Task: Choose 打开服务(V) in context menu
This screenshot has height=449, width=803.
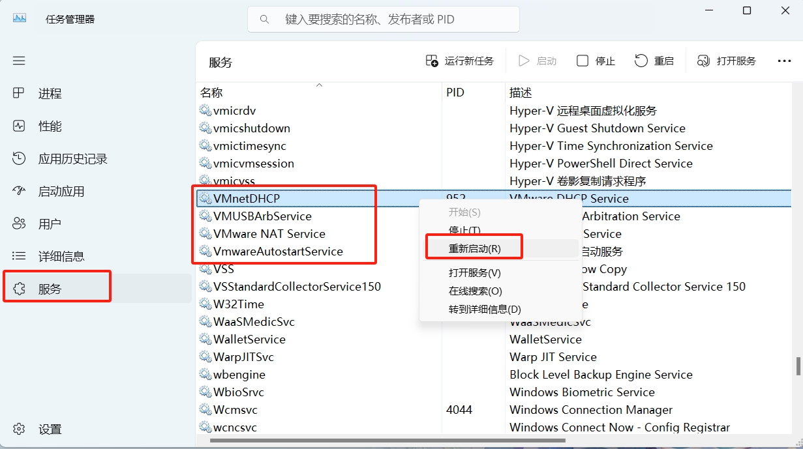Action: [x=501, y=272]
